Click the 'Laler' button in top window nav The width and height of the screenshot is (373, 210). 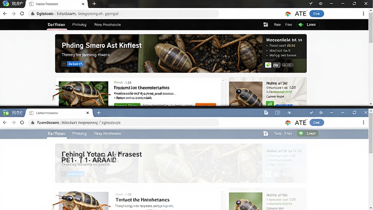pos(307,24)
